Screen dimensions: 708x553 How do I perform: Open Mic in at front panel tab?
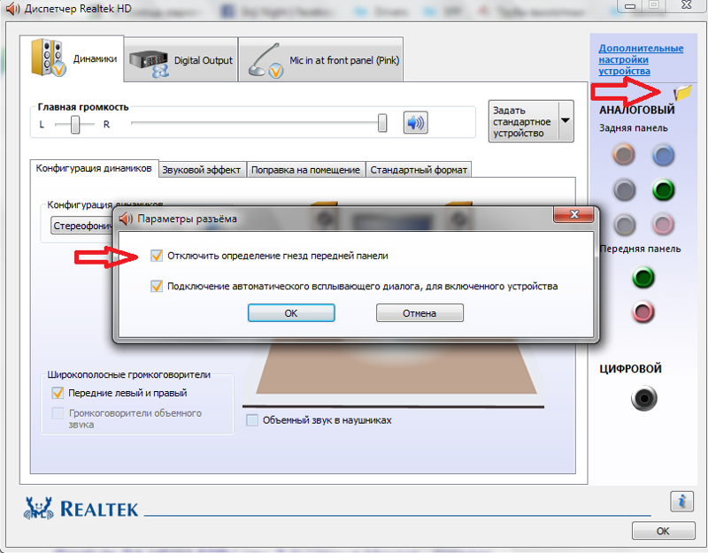point(321,60)
